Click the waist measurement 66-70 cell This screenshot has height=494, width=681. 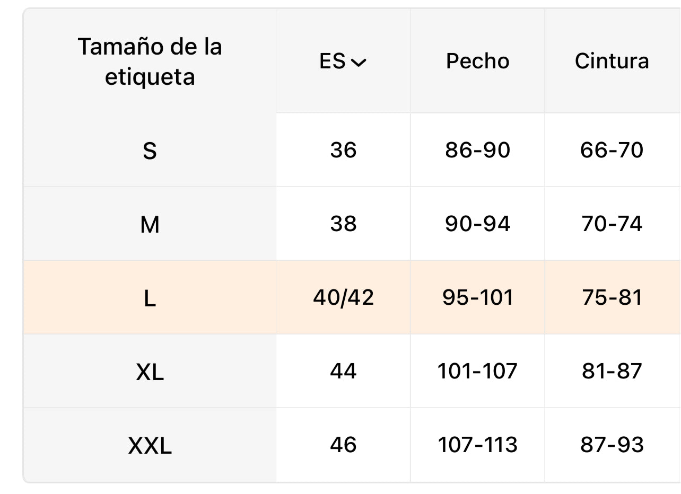tap(612, 151)
